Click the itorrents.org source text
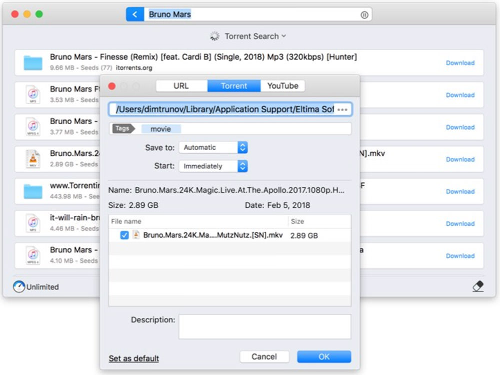This screenshot has height=375, width=500. coord(134,68)
